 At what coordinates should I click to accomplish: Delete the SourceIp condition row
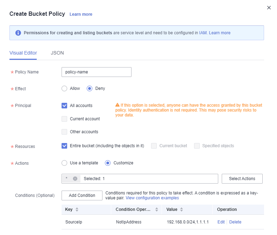click(235, 222)
